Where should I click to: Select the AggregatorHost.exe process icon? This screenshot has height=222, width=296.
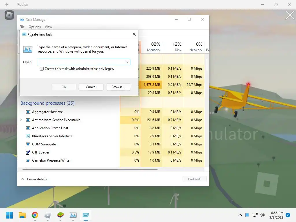(28, 112)
